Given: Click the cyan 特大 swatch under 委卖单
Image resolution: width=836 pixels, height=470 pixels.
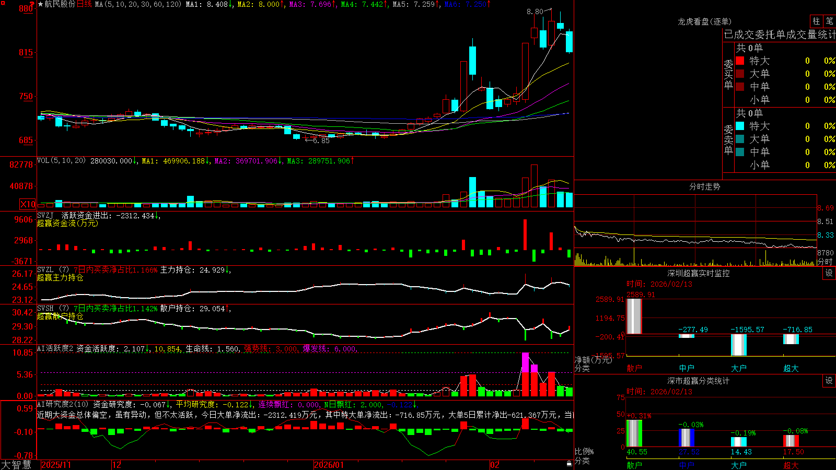Looking at the screenshot, I should pos(740,126).
